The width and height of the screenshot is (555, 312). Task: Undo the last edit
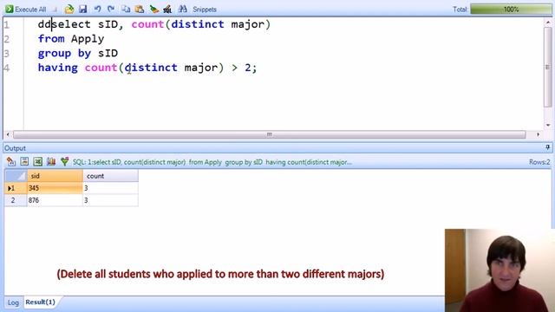click(x=97, y=10)
